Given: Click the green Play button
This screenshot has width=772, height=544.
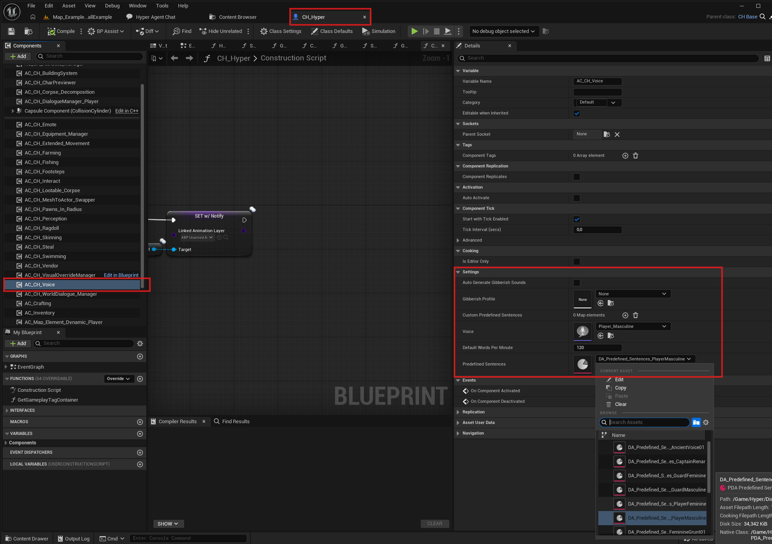Looking at the screenshot, I should [x=414, y=31].
